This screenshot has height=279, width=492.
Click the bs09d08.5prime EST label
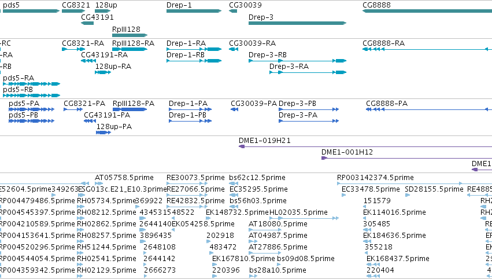coord(306,259)
